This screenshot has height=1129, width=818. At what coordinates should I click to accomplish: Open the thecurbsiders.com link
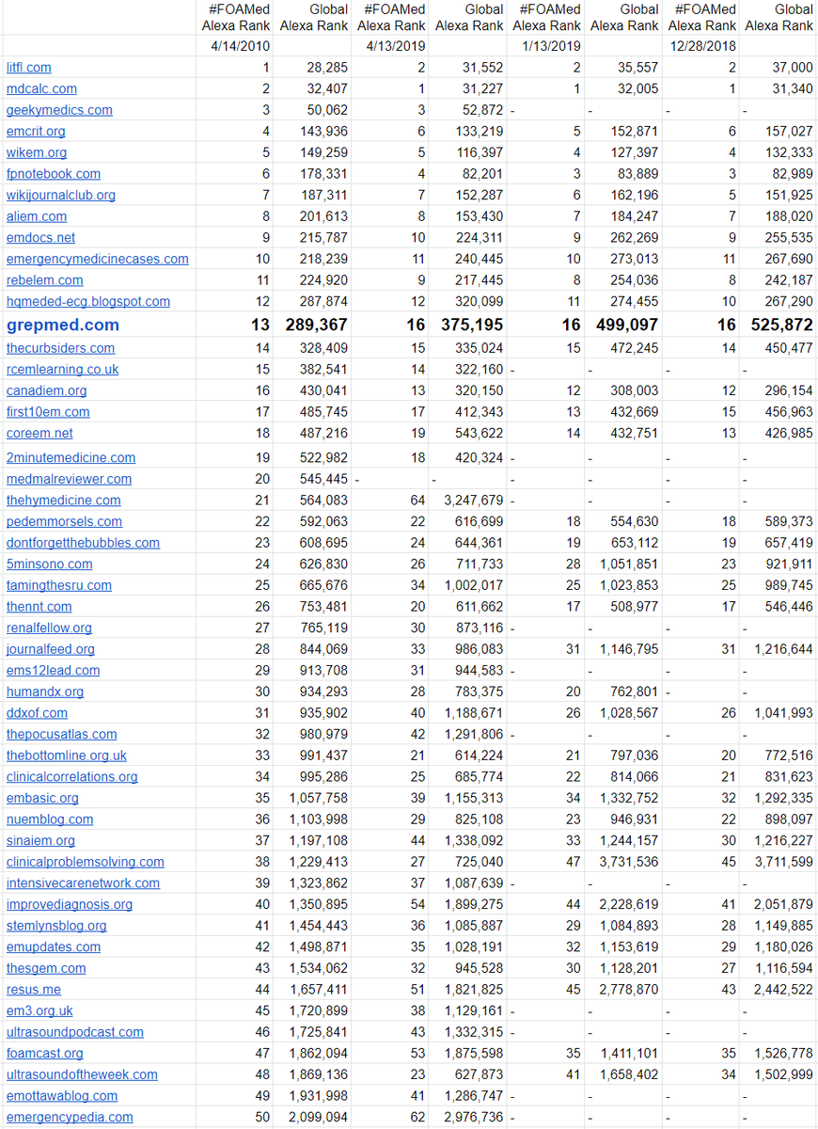60,348
